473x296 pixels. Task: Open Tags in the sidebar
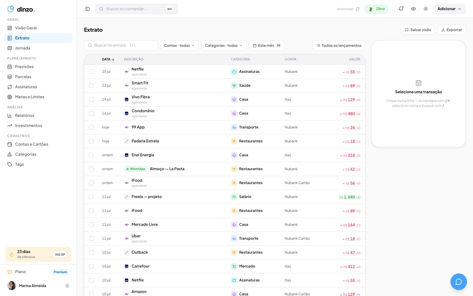point(38,164)
